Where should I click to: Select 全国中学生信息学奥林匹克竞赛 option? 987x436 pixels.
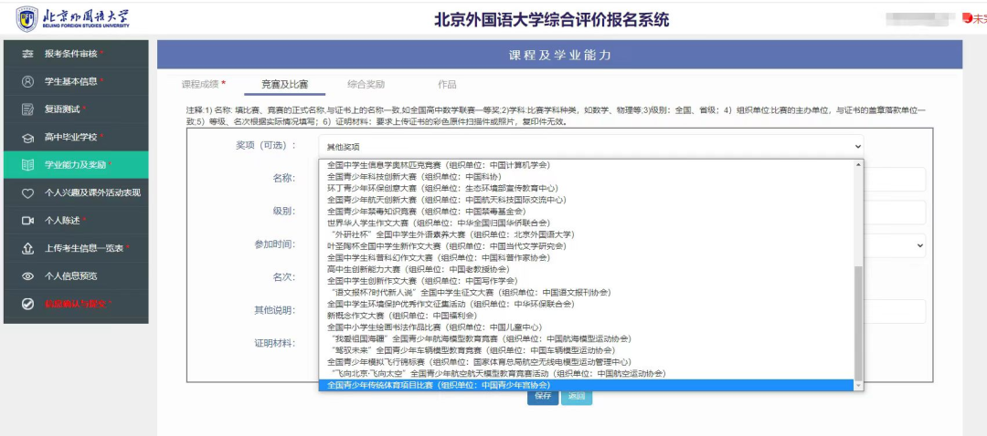pos(586,165)
